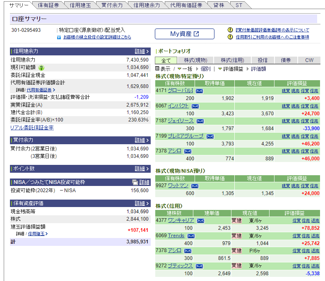The height and width of the screenshot is (281, 325).
Task: Click 現買 for 4171 グローバルI
Action: point(286,91)
